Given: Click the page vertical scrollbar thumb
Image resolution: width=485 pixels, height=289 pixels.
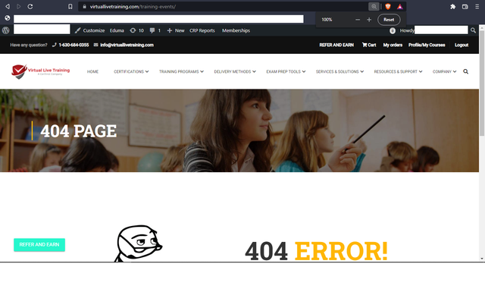Looking at the screenshot, I should coord(482,83).
